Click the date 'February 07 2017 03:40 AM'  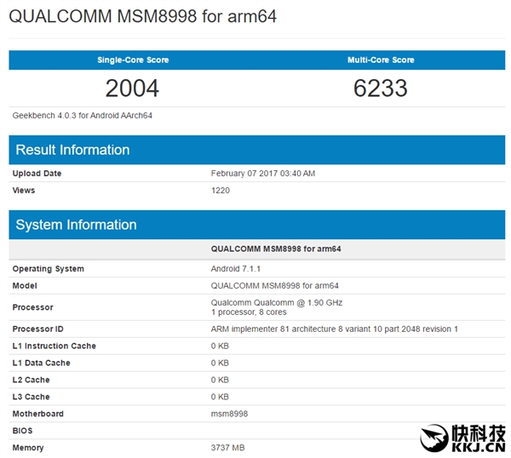point(263,174)
